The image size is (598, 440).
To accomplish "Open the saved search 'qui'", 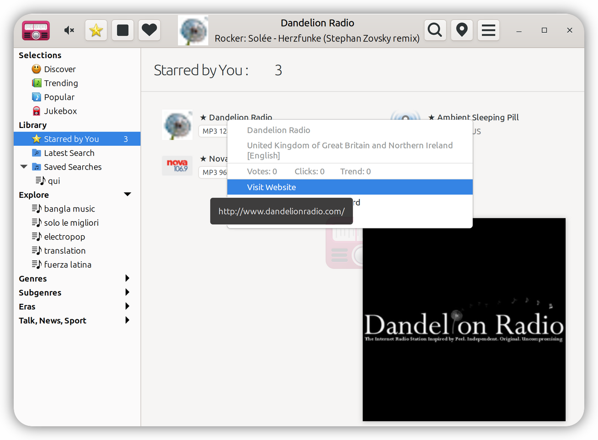I will point(54,181).
